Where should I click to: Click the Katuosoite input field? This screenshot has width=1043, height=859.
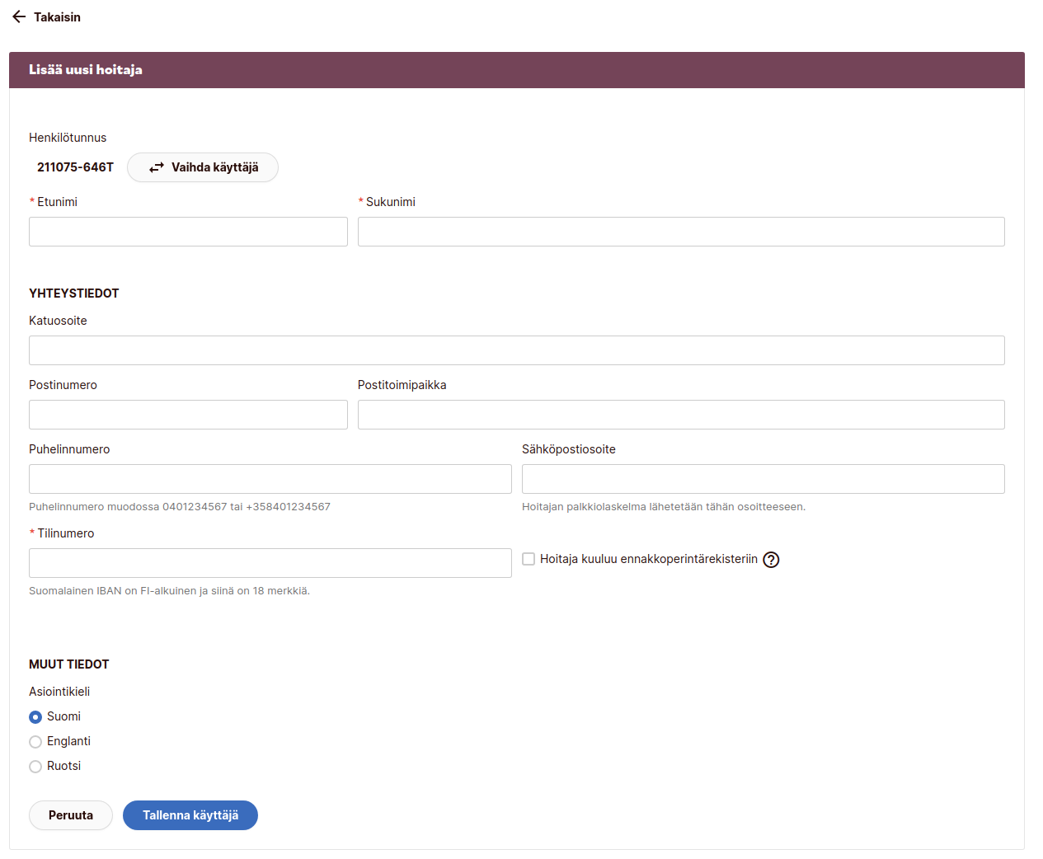coord(517,350)
